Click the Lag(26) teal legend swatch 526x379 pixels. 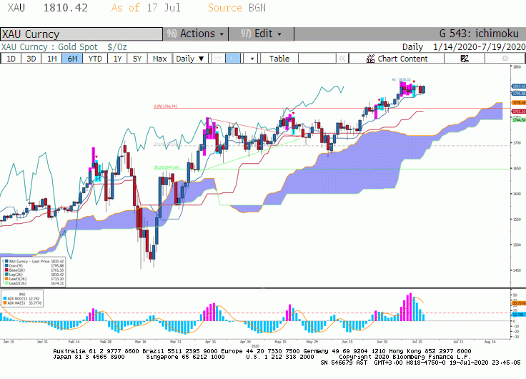[6, 275]
